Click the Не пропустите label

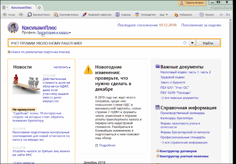24,109
